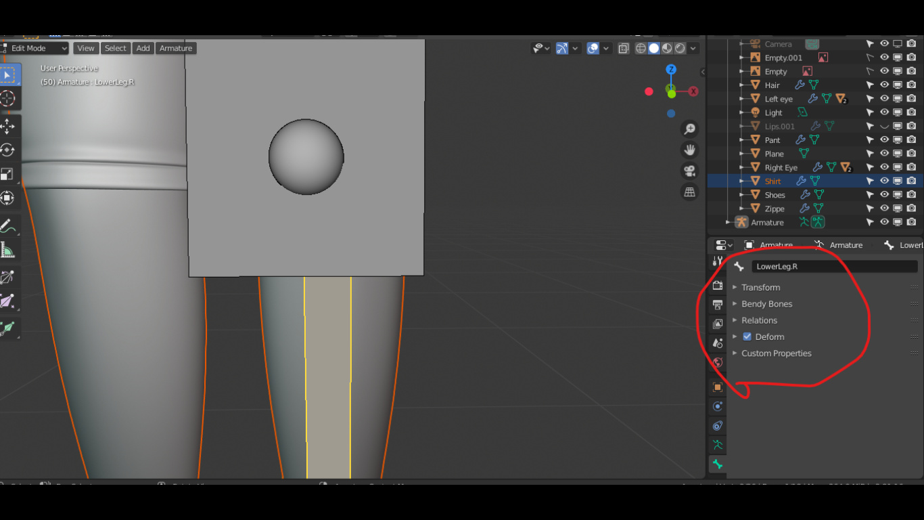Hide the Hair object in the outliner

tap(884, 85)
